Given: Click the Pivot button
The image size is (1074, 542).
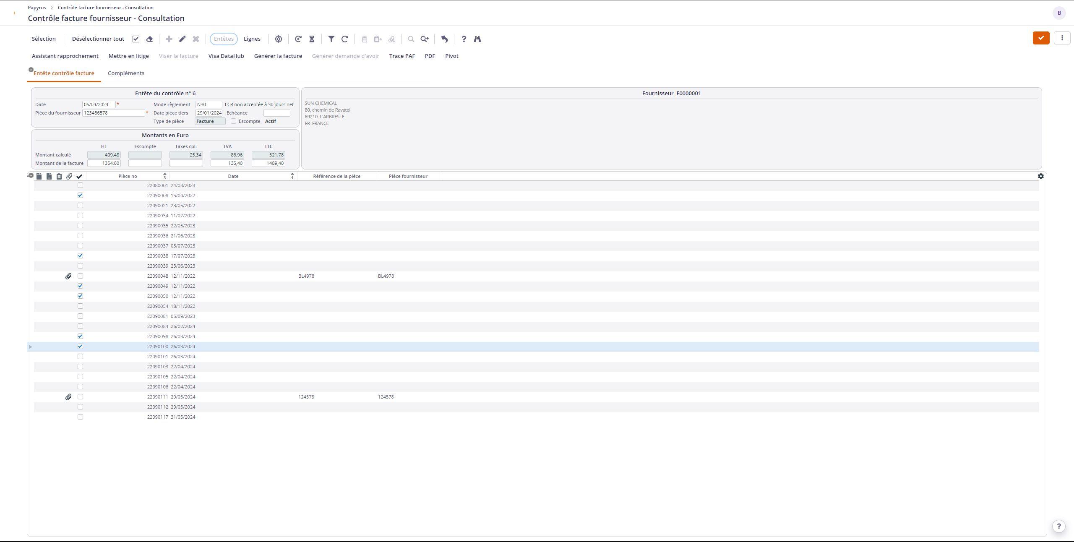Looking at the screenshot, I should (x=452, y=56).
